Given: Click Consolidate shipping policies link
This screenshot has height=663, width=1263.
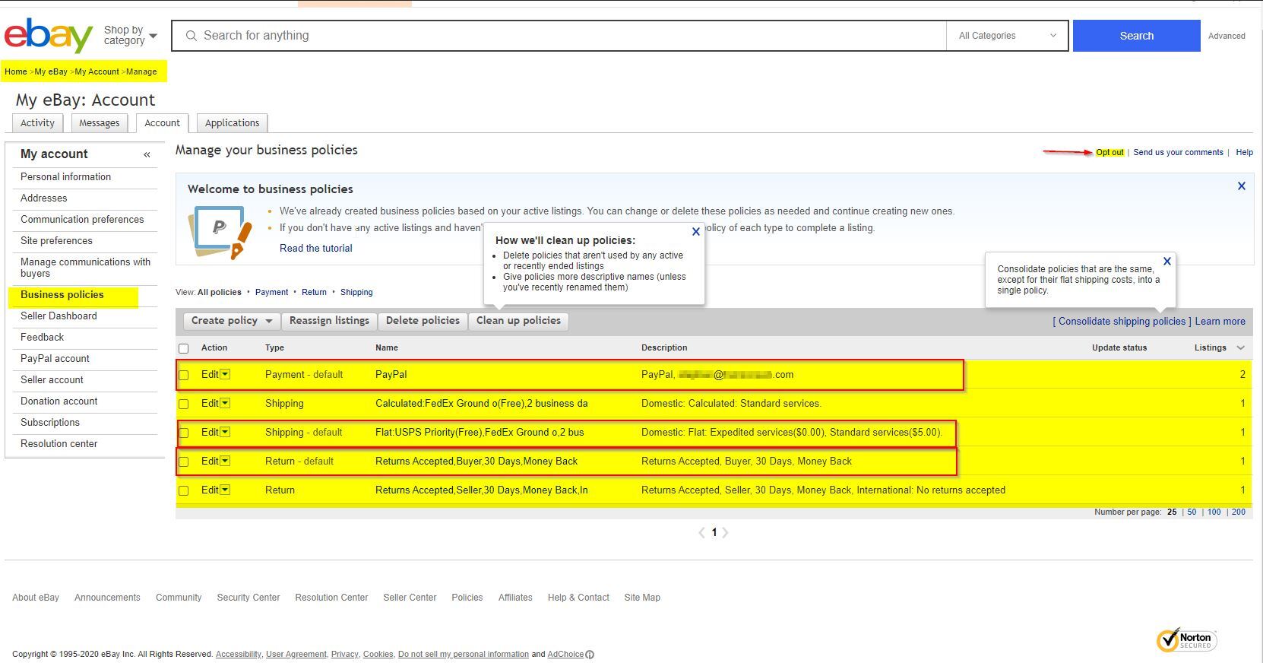Looking at the screenshot, I should click(1122, 322).
